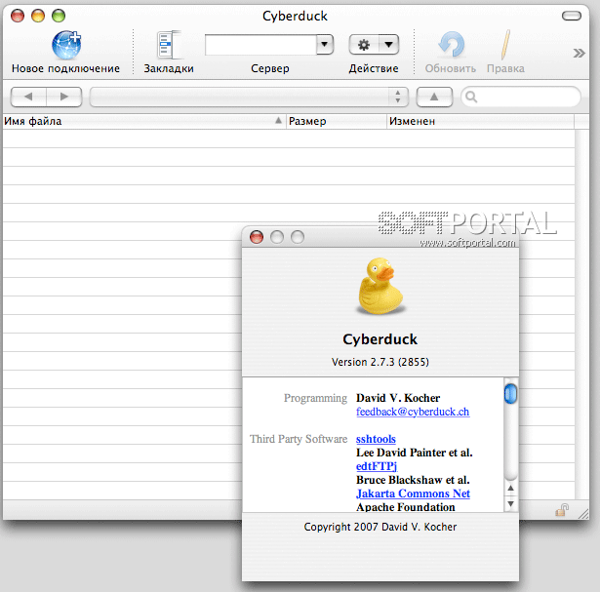Open the New Connection globe icon

click(x=66, y=45)
